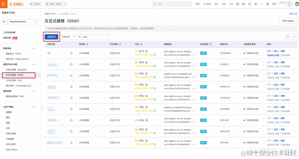Click the 创建实例 button
The height and width of the screenshot is (159, 299).
click(51, 37)
